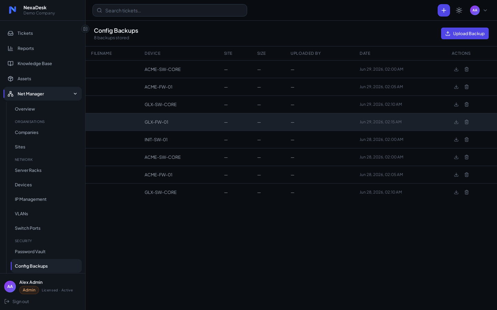This screenshot has width=497, height=310.
Task: Download the INIT-SW-01 backup
Action: (x=456, y=139)
